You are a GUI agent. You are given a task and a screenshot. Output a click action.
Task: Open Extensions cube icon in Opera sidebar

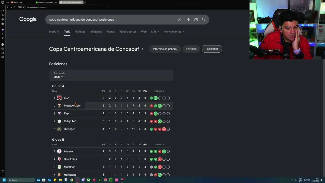coord(3,53)
